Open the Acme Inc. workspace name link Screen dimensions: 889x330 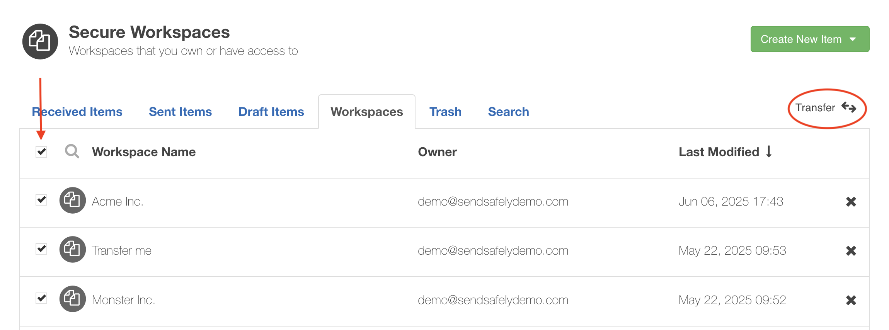(118, 201)
